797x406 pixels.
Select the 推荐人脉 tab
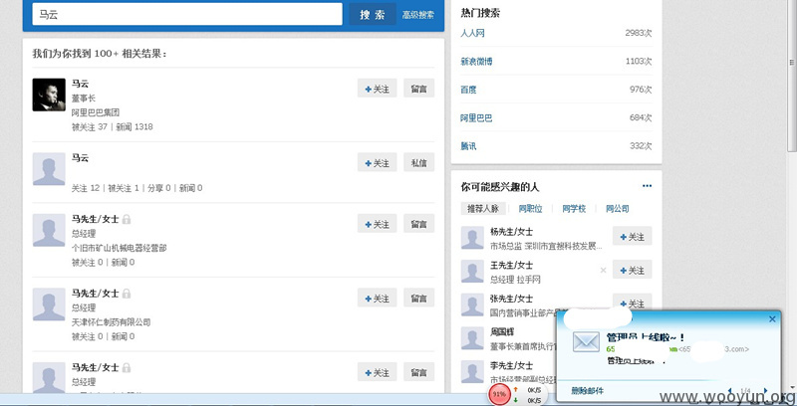click(x=483, y=209)
